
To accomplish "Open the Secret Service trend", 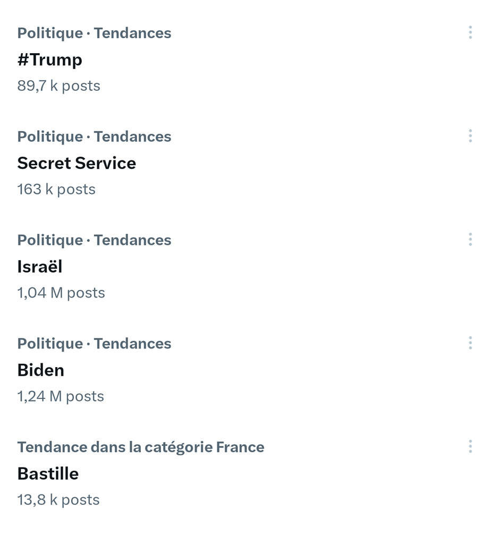I will tap(77, 163).
